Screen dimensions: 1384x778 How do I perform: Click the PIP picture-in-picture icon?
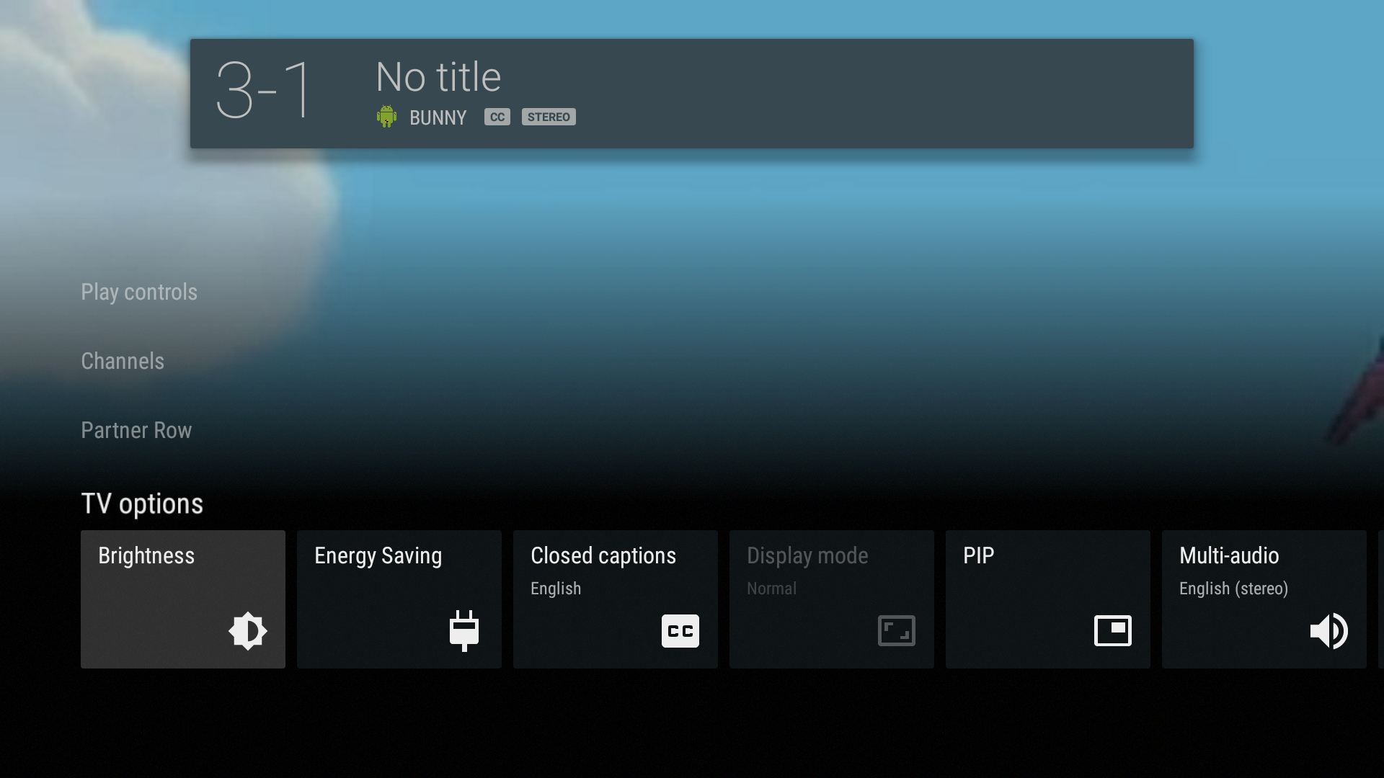pos(1112,631)
